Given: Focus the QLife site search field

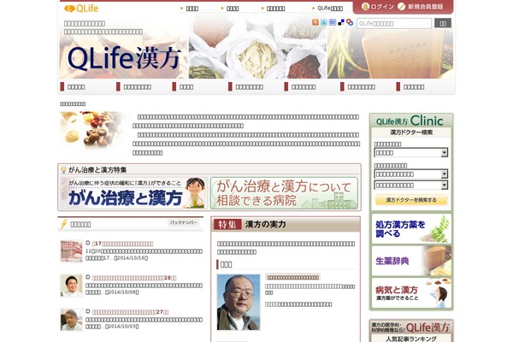Looking at the screenshot, I should click(x=394, y=23).
